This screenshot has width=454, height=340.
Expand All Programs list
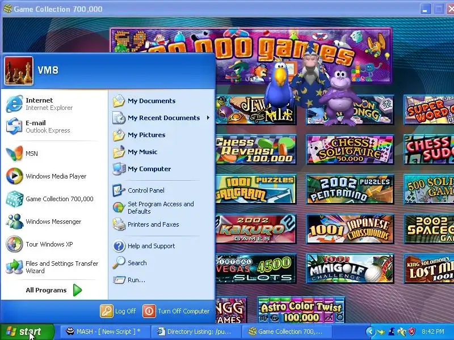point(54,290)
